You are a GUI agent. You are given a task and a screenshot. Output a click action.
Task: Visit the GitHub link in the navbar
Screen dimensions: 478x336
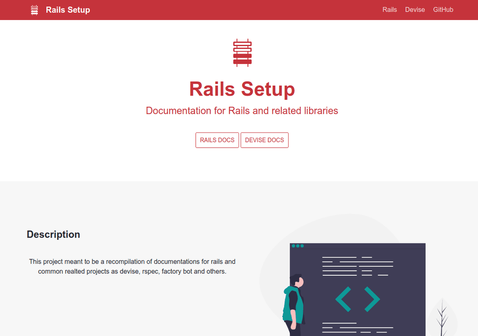click(443, 9)
